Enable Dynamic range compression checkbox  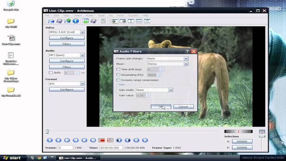(x=118, y=80)
